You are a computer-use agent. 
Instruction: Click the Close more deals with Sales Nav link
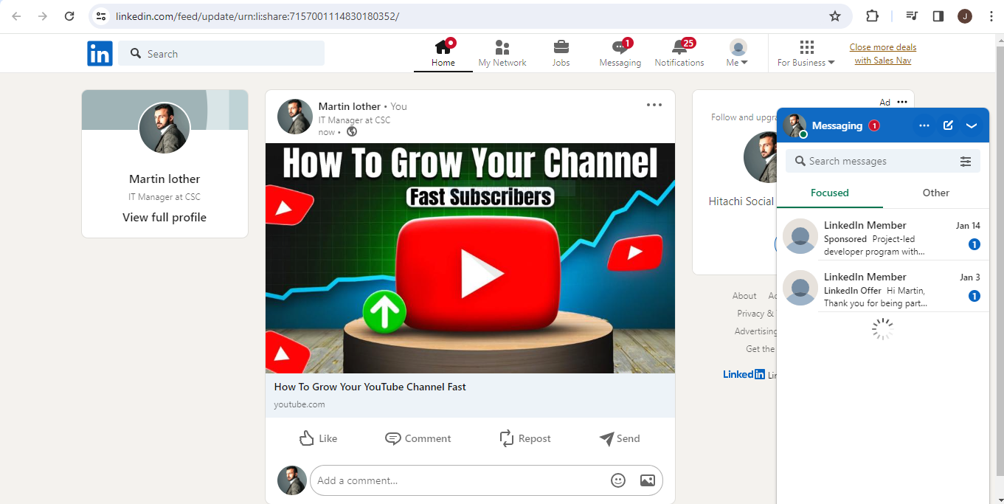click(x=883, y=54)
